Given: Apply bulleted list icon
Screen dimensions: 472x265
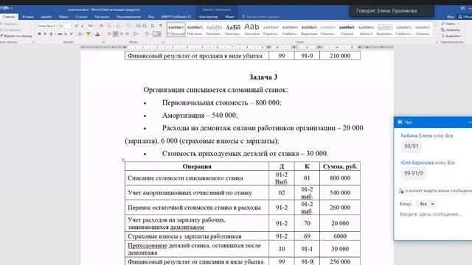Looking at the screenshot, I should 110,26.
